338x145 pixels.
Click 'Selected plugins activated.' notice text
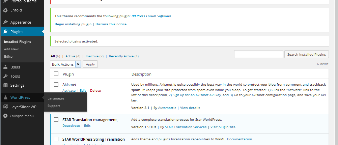tap(76, 41)
